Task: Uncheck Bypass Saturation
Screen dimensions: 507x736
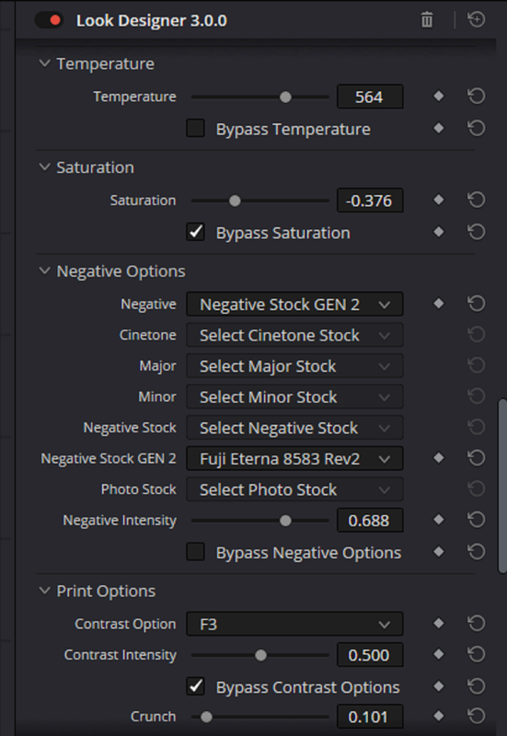Action: [x=195, y=232]
